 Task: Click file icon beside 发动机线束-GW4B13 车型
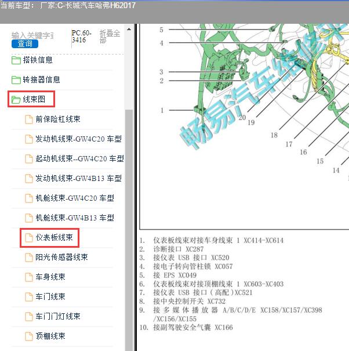29,179
